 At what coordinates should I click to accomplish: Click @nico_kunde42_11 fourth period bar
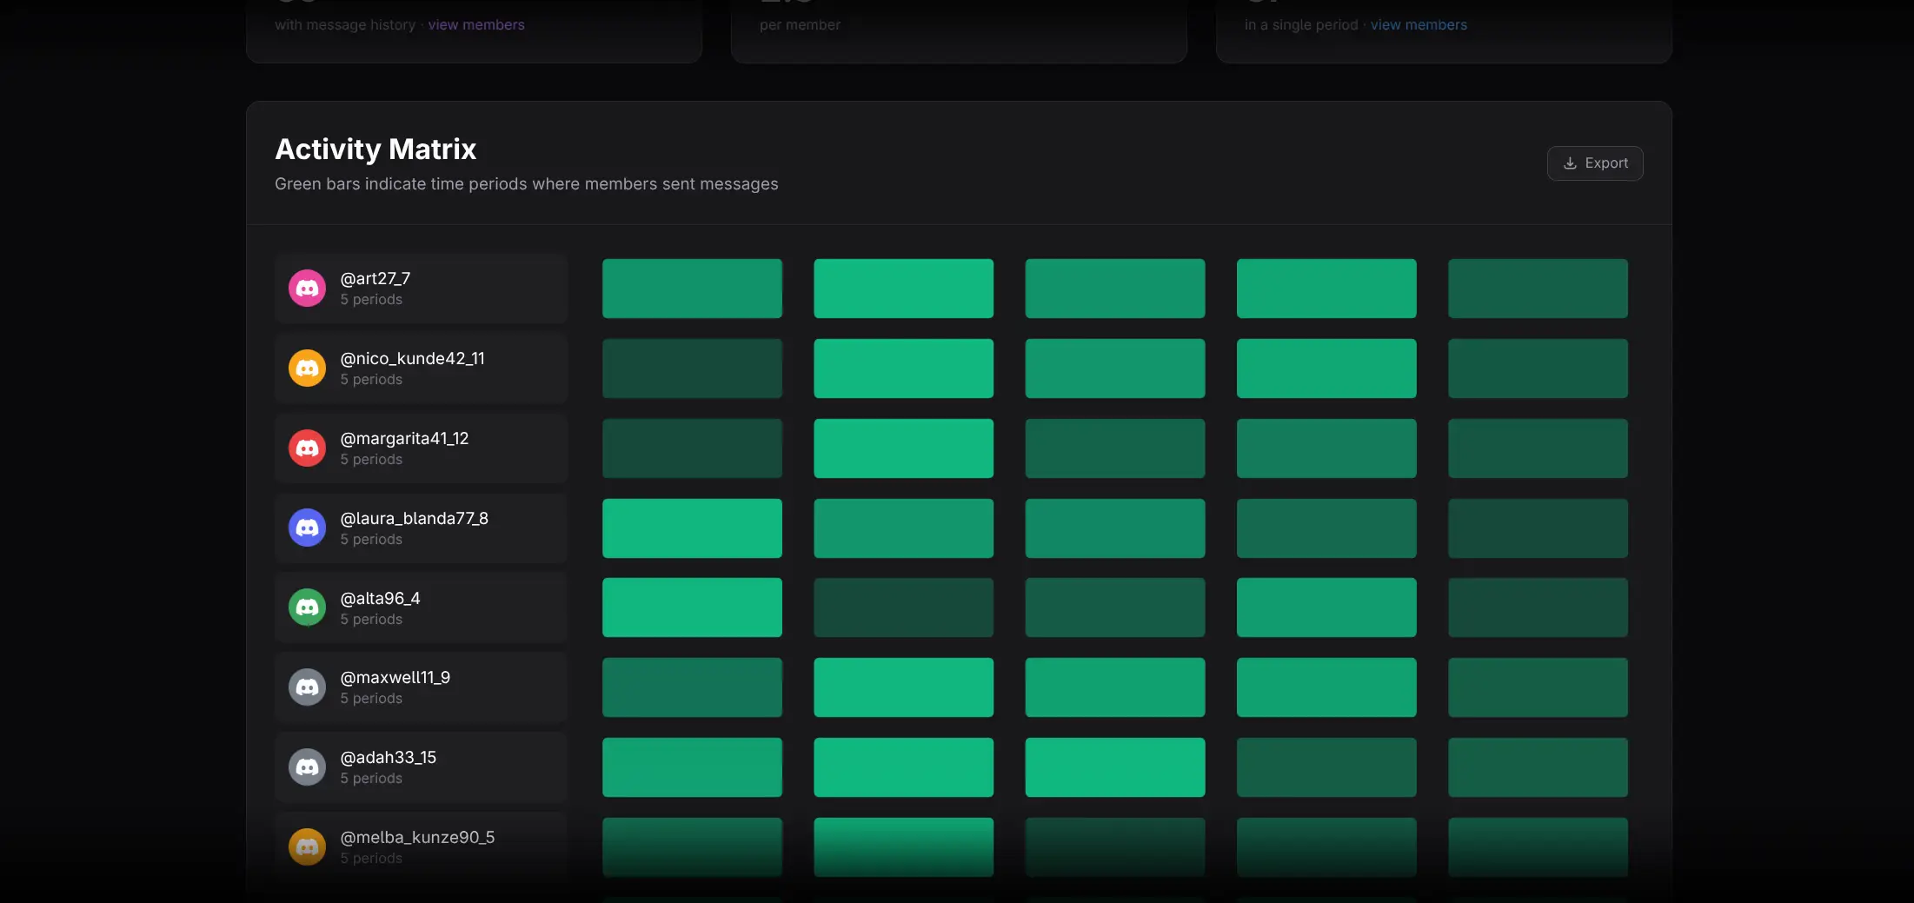pos(1326,369)
